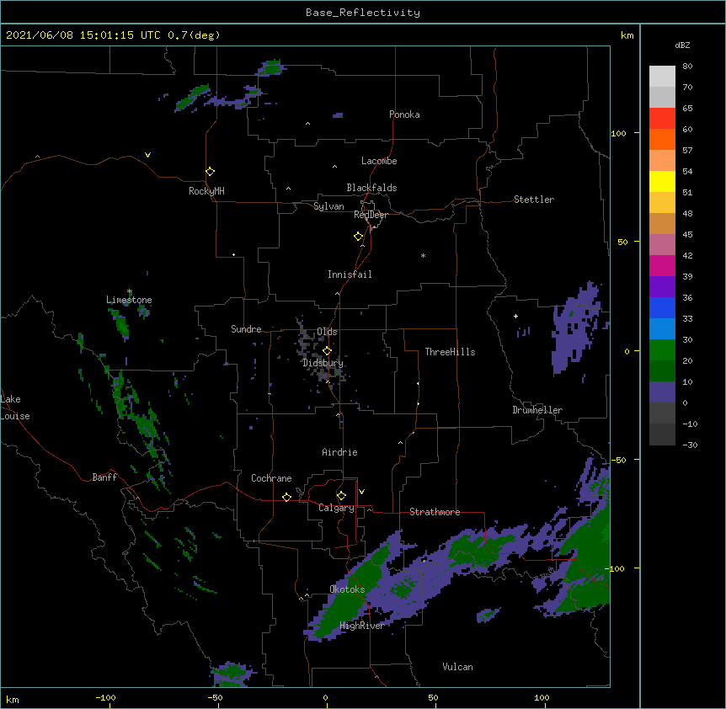Click the Base_Reflectivity title
The width and height of the screenshot is (726, 709).
tap(363, 13)
